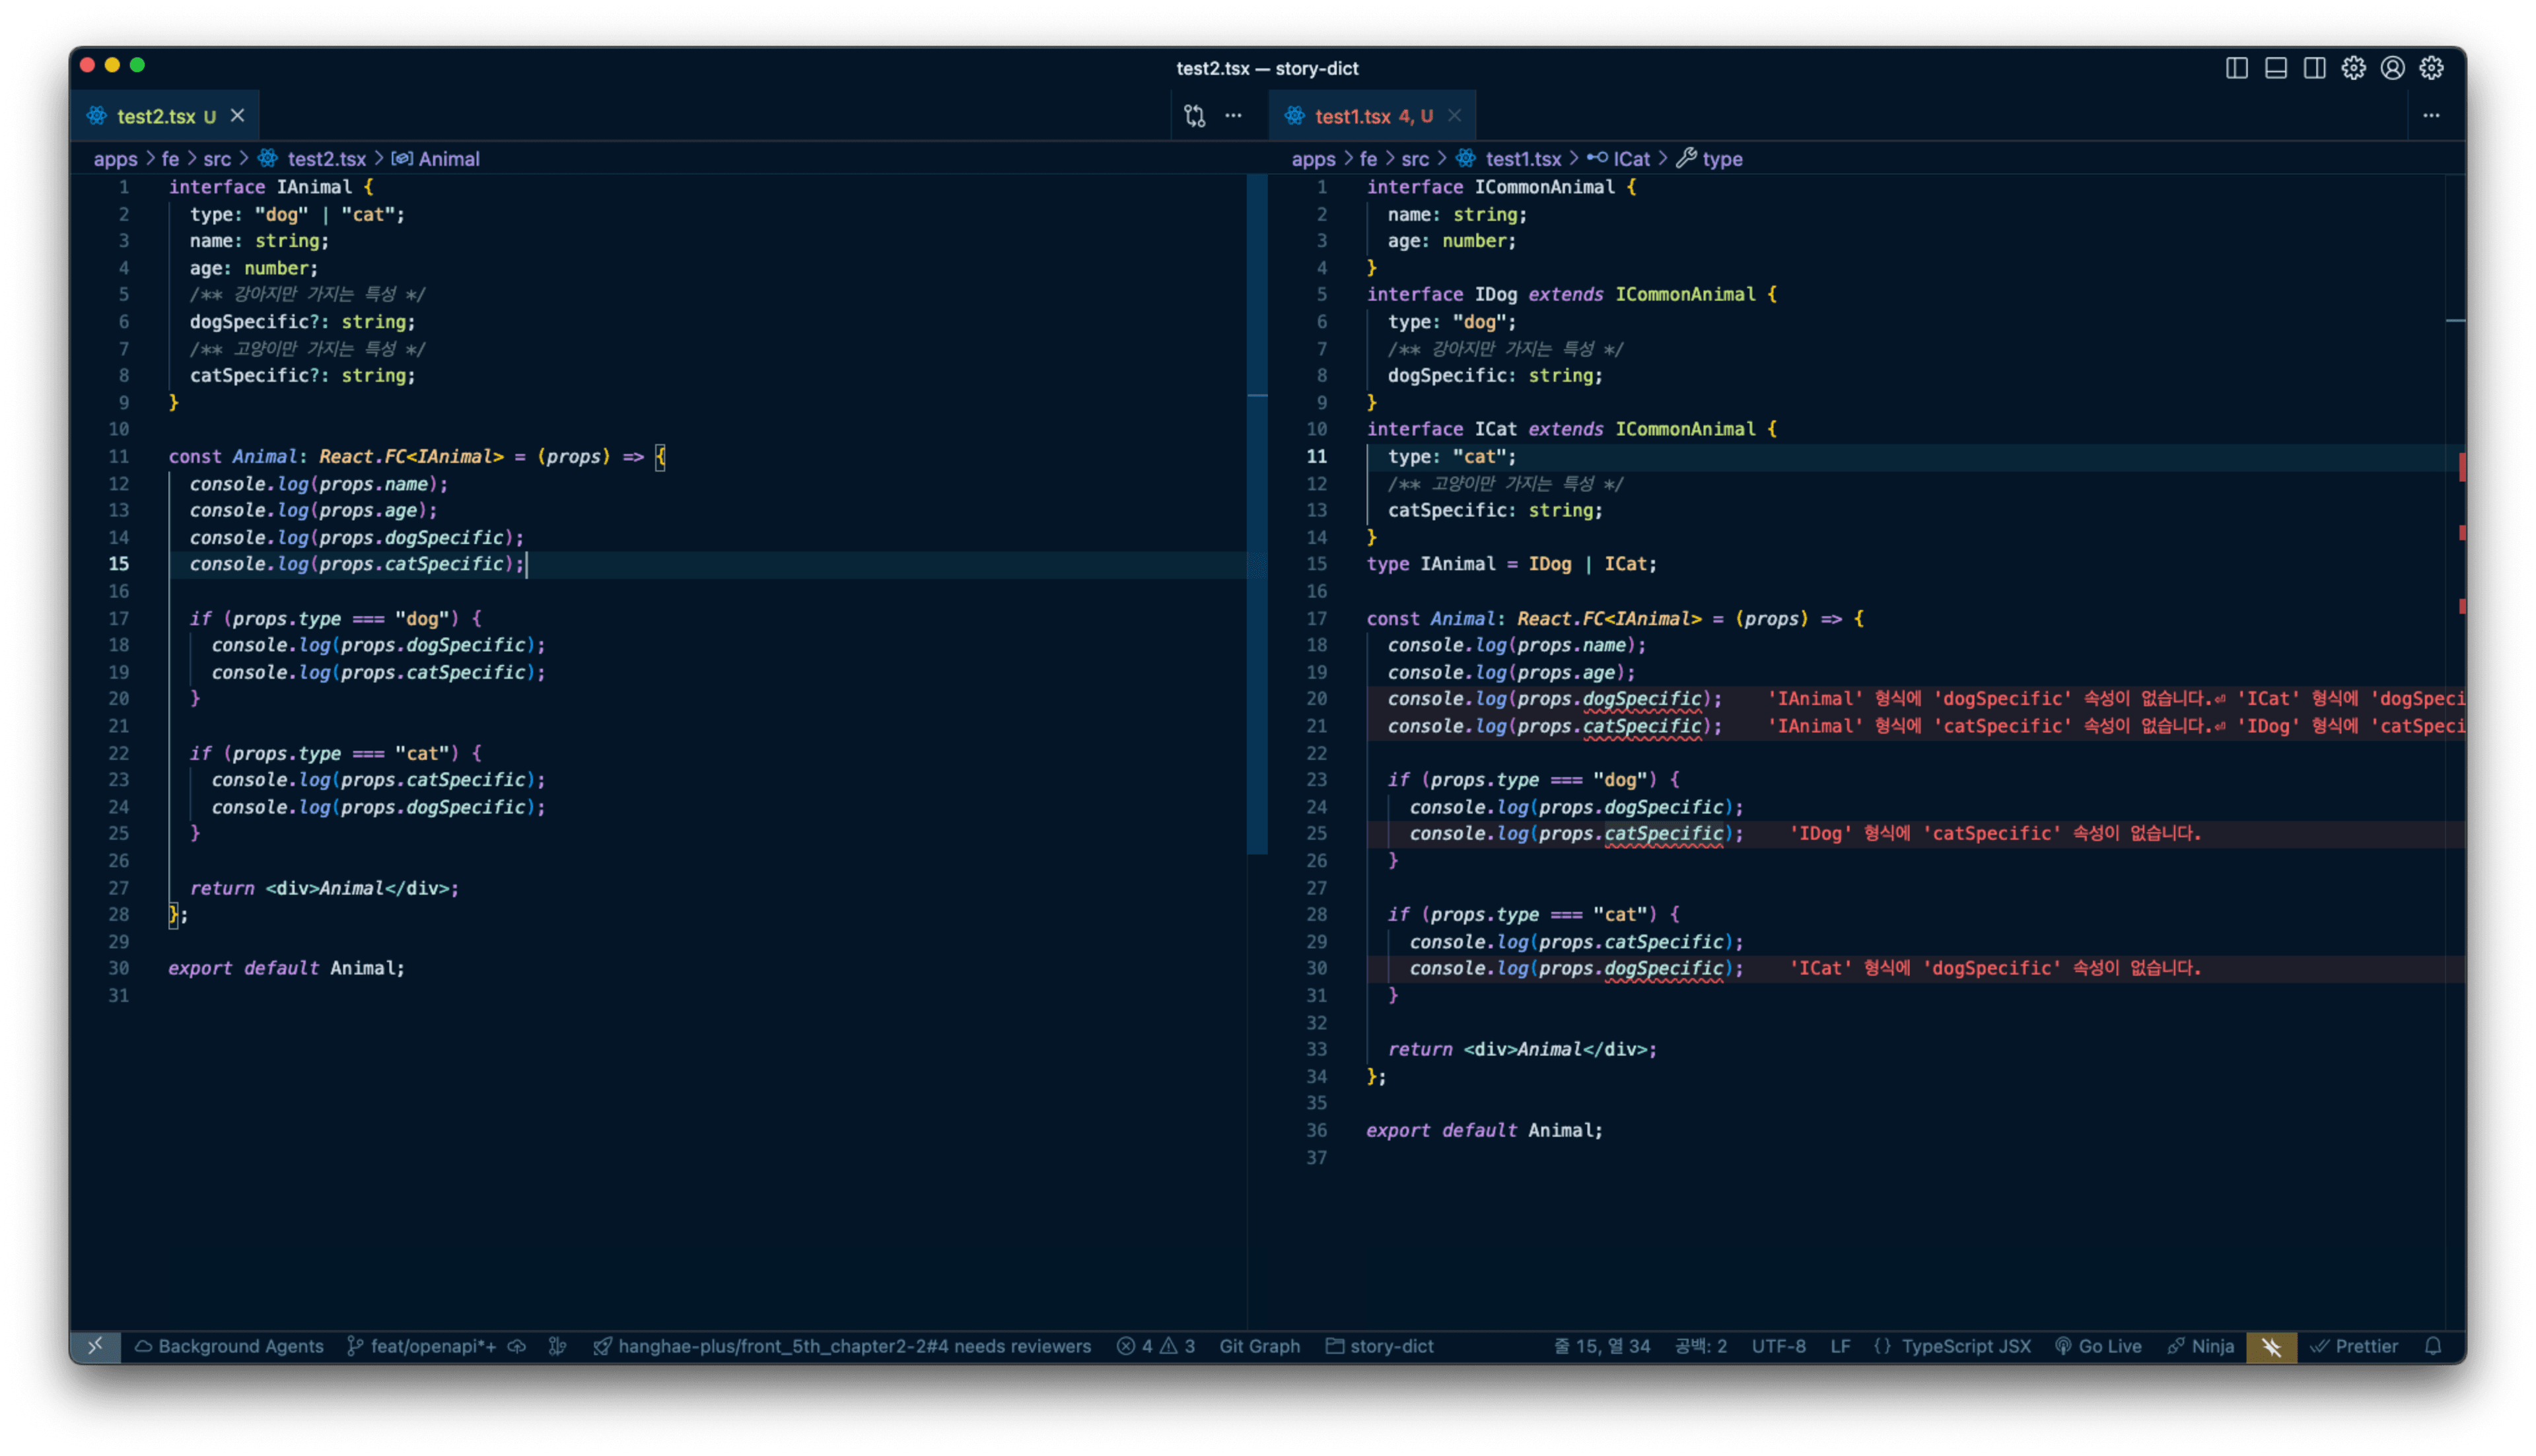Change end of line sequence LF
The height and width of the screenshot is (1456, 2536).
point(1840,1347)
